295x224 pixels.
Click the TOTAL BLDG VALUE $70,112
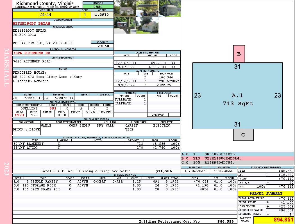coord(286,199)
